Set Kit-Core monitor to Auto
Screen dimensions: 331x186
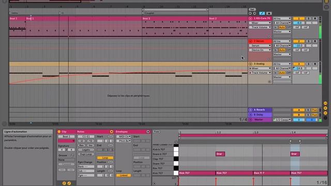282,27
